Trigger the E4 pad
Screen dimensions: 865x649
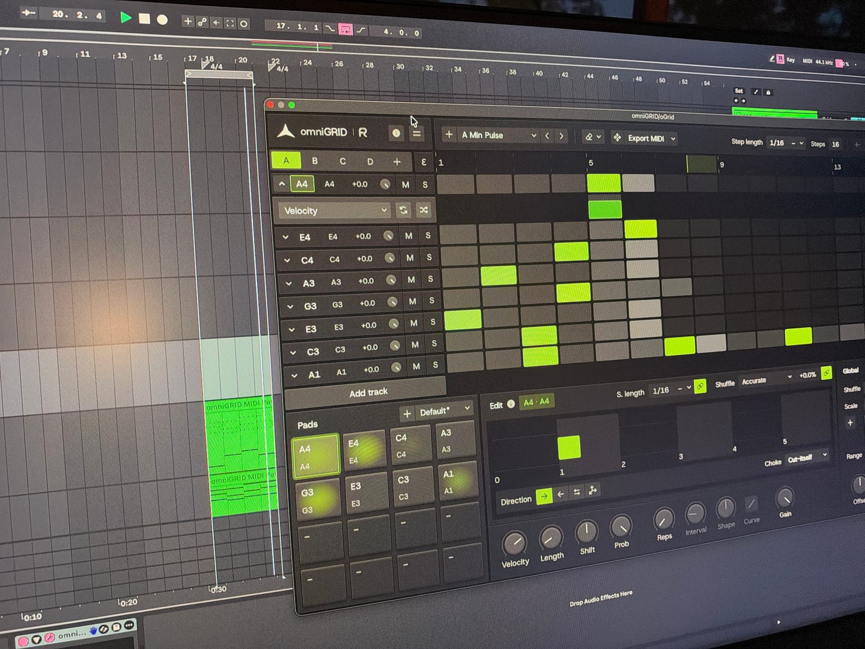365,449
